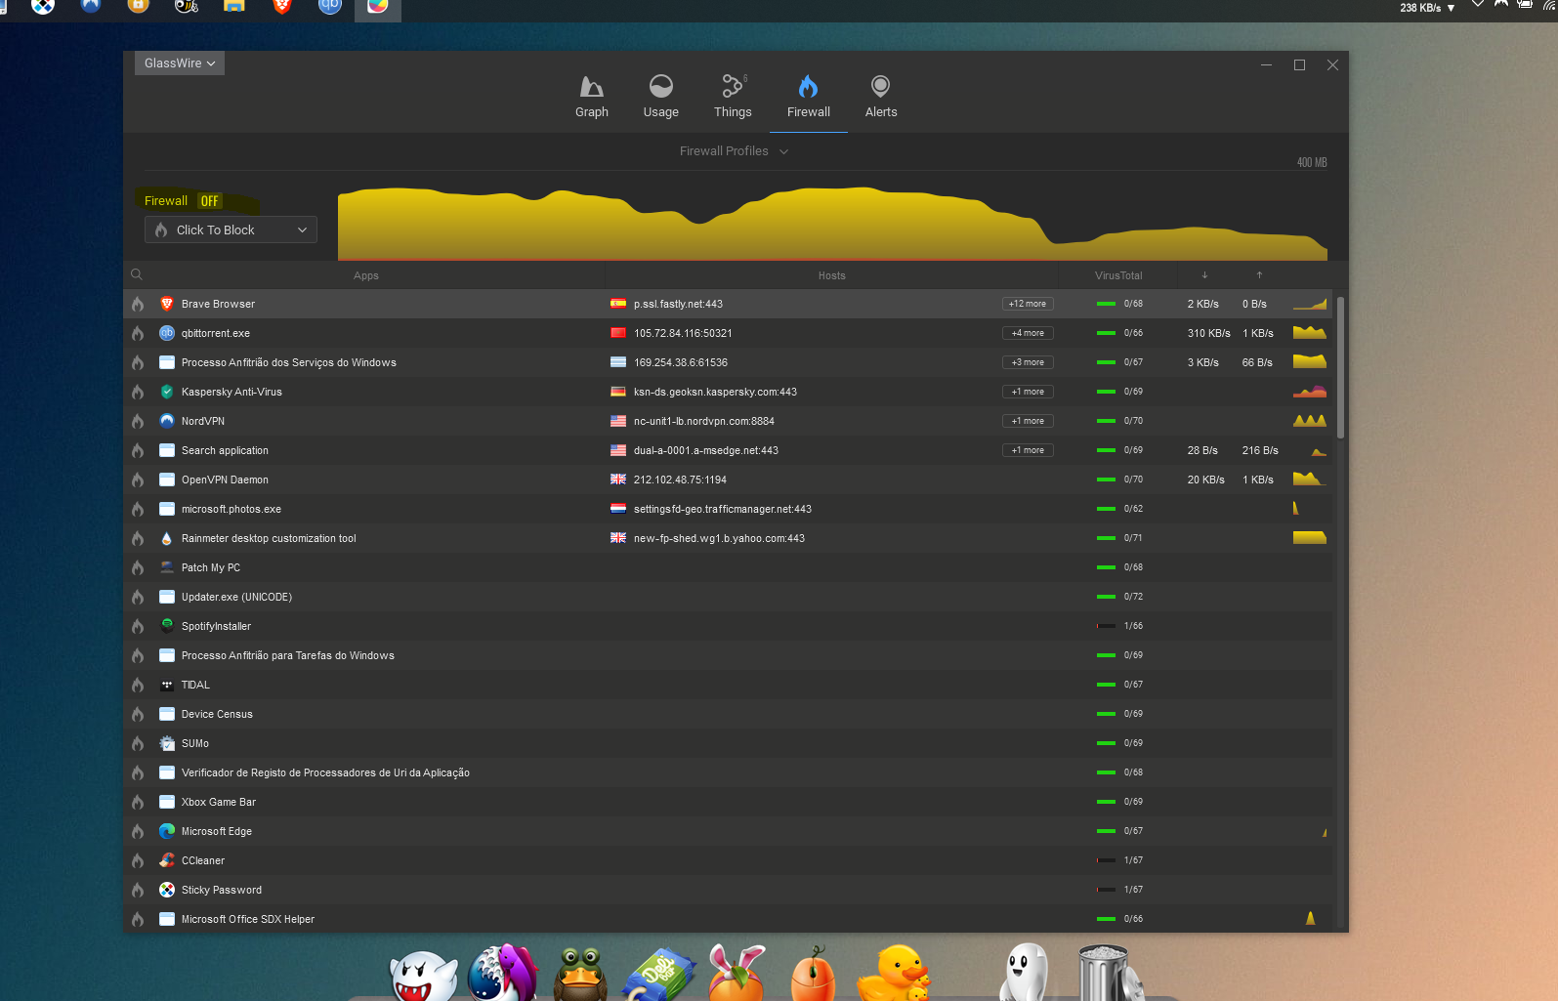Select the Device Census row
Viewport: 1558px width, 1001px height.
[x=729, y=714]
